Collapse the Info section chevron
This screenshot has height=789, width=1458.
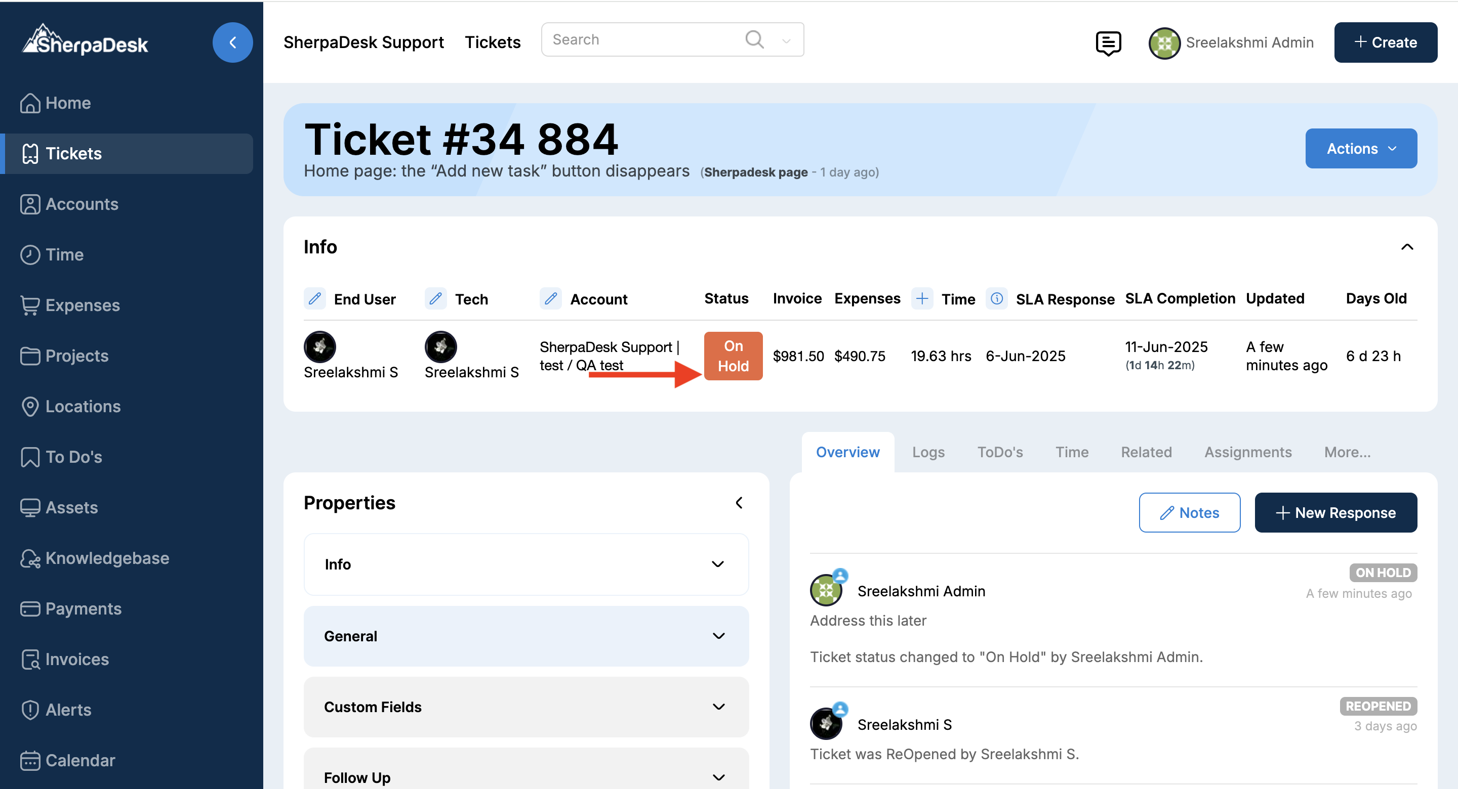(x=1406, y=247)
